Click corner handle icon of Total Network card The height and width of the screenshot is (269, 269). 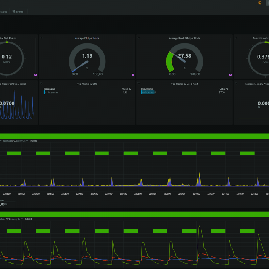pos(236,38)
